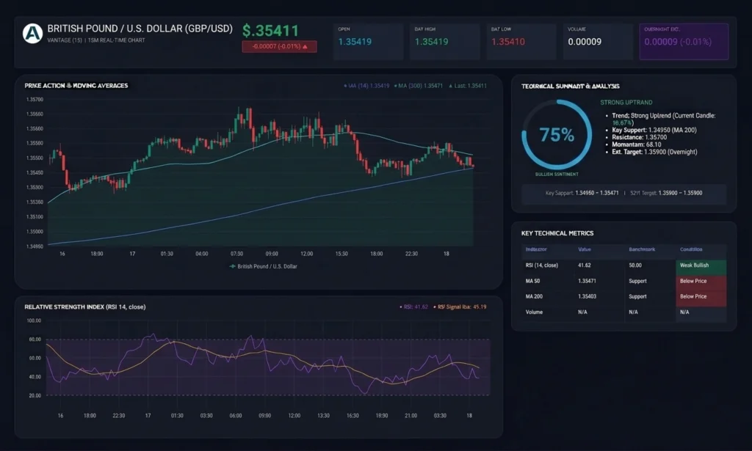Open the purple Overnight change card
The width and height of the screenshot is (752, 451).
pyautogui.click(x=684, y=42)
